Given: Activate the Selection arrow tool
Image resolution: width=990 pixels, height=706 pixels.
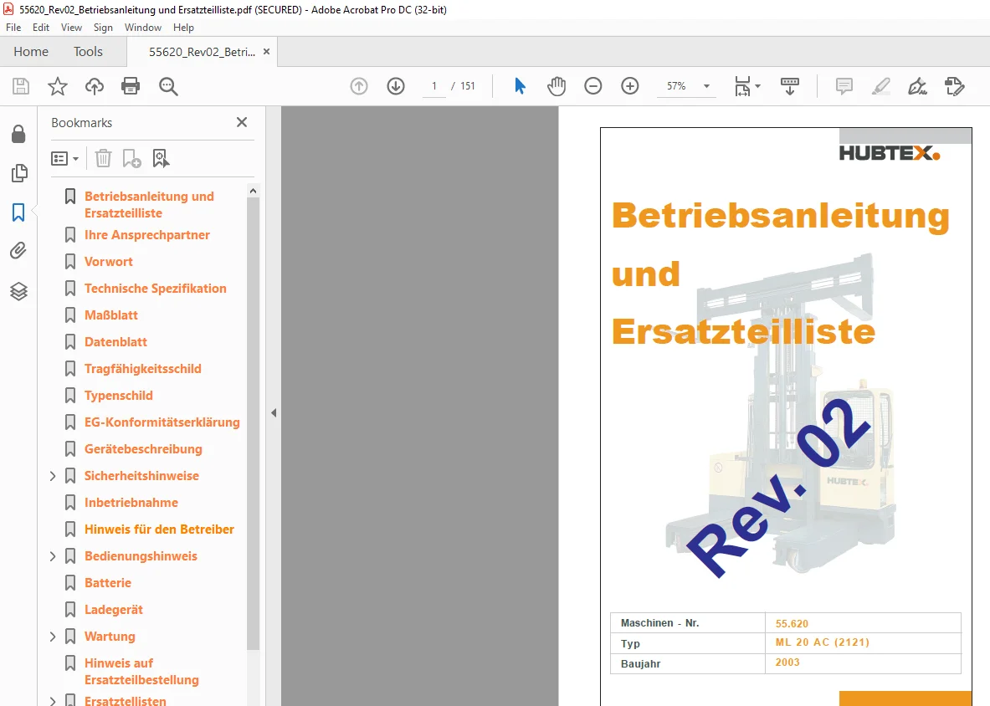Looking at the screenshot, I should 520,86.
